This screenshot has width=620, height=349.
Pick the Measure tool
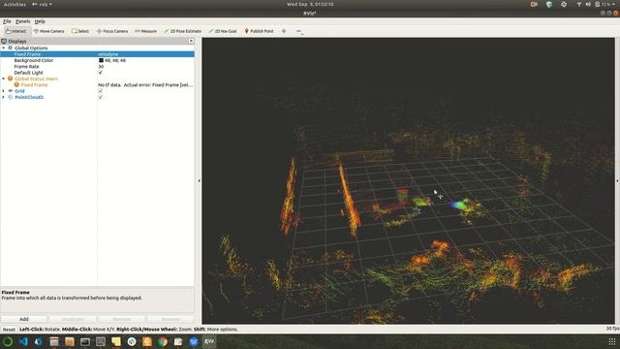click(145, 31)
